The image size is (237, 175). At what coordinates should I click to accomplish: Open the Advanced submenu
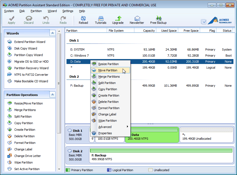click(105, 127)
